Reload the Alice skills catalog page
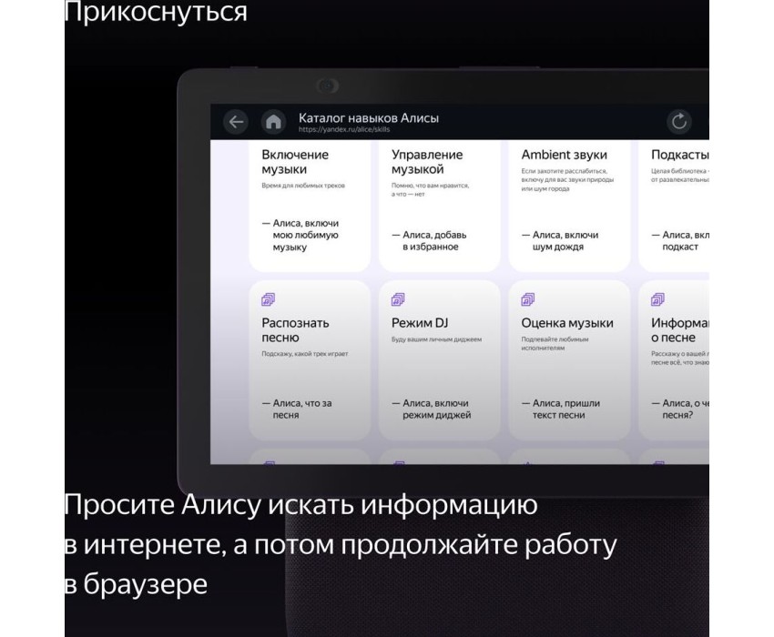Screen dimensions: 774x637 point(679,121)
